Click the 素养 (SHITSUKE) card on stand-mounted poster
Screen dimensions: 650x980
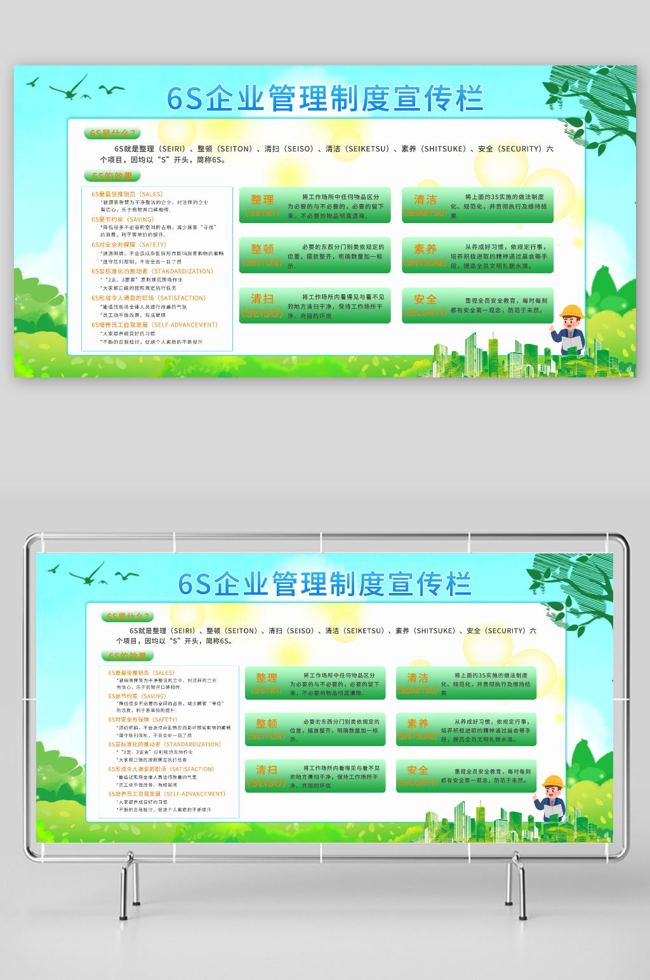pos(467,729)
